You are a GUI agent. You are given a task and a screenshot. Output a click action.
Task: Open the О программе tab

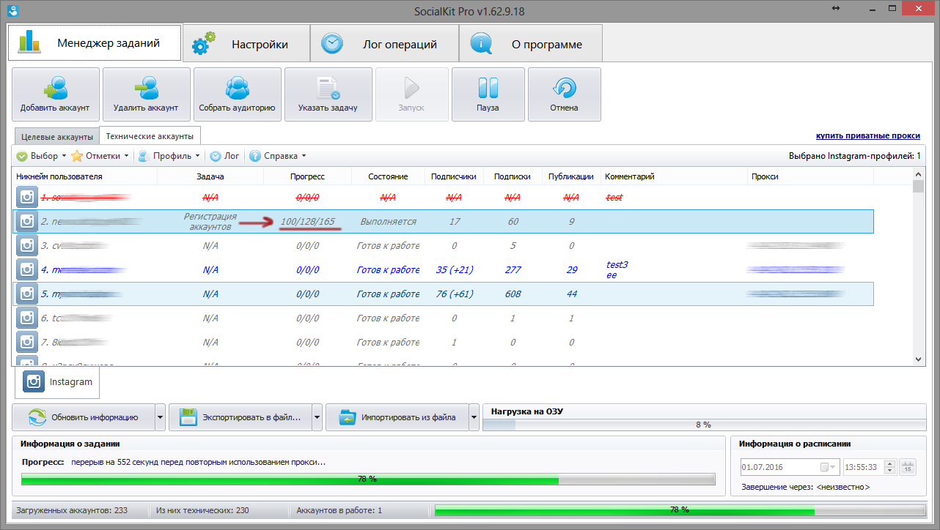pos(531,44)
